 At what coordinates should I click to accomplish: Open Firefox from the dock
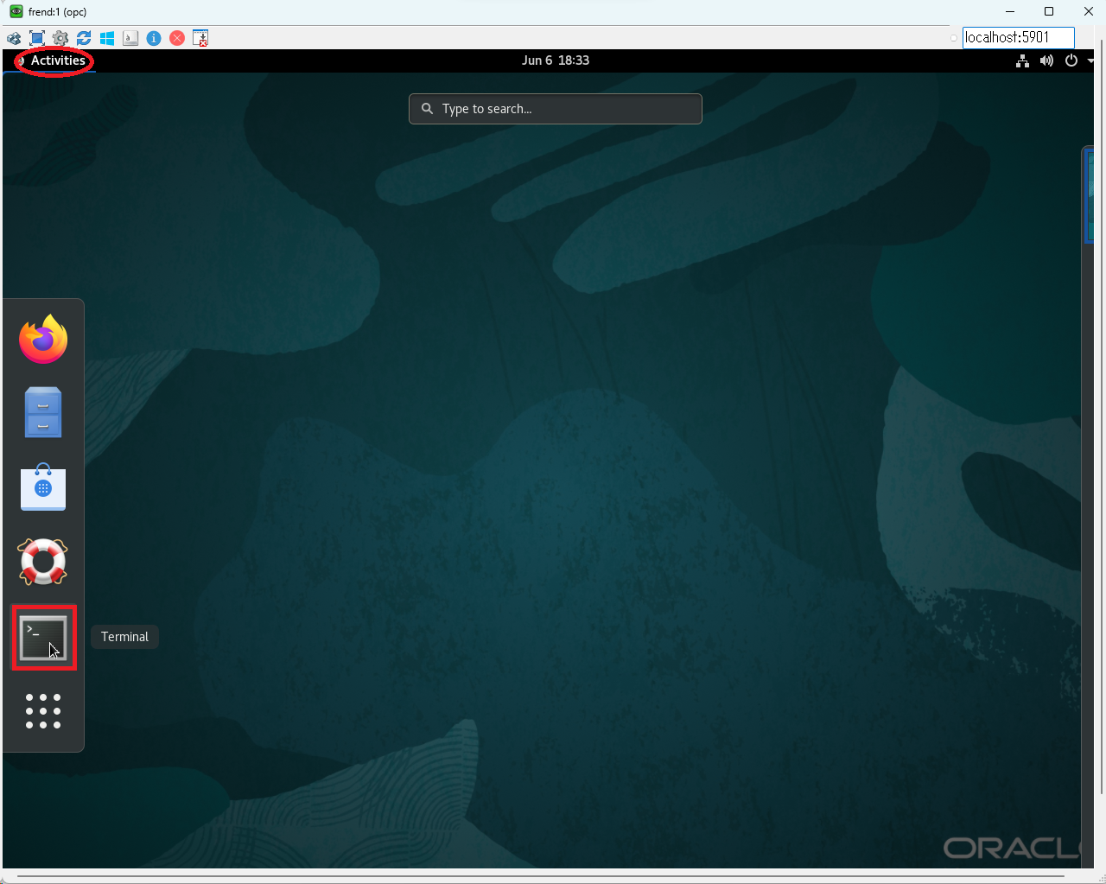(43, 339)
